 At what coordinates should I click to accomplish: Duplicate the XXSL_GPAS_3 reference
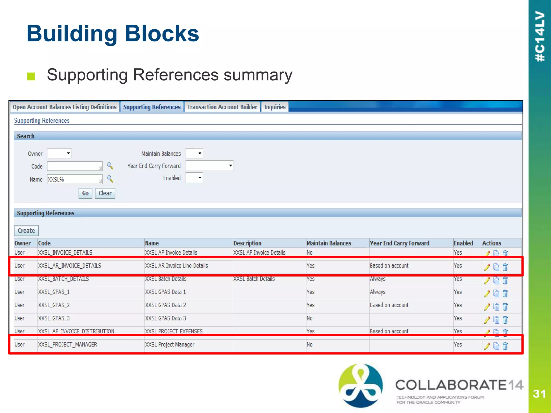click(x=496, y=320)
